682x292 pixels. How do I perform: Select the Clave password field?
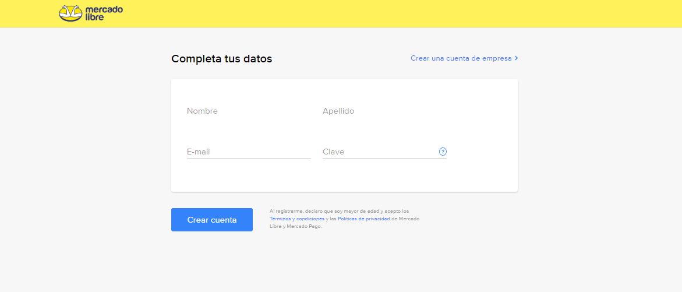click(x=379, y=152)
